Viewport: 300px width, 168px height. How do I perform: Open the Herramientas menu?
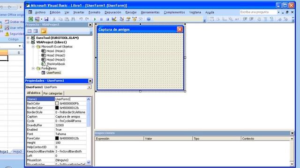point(150,13)
